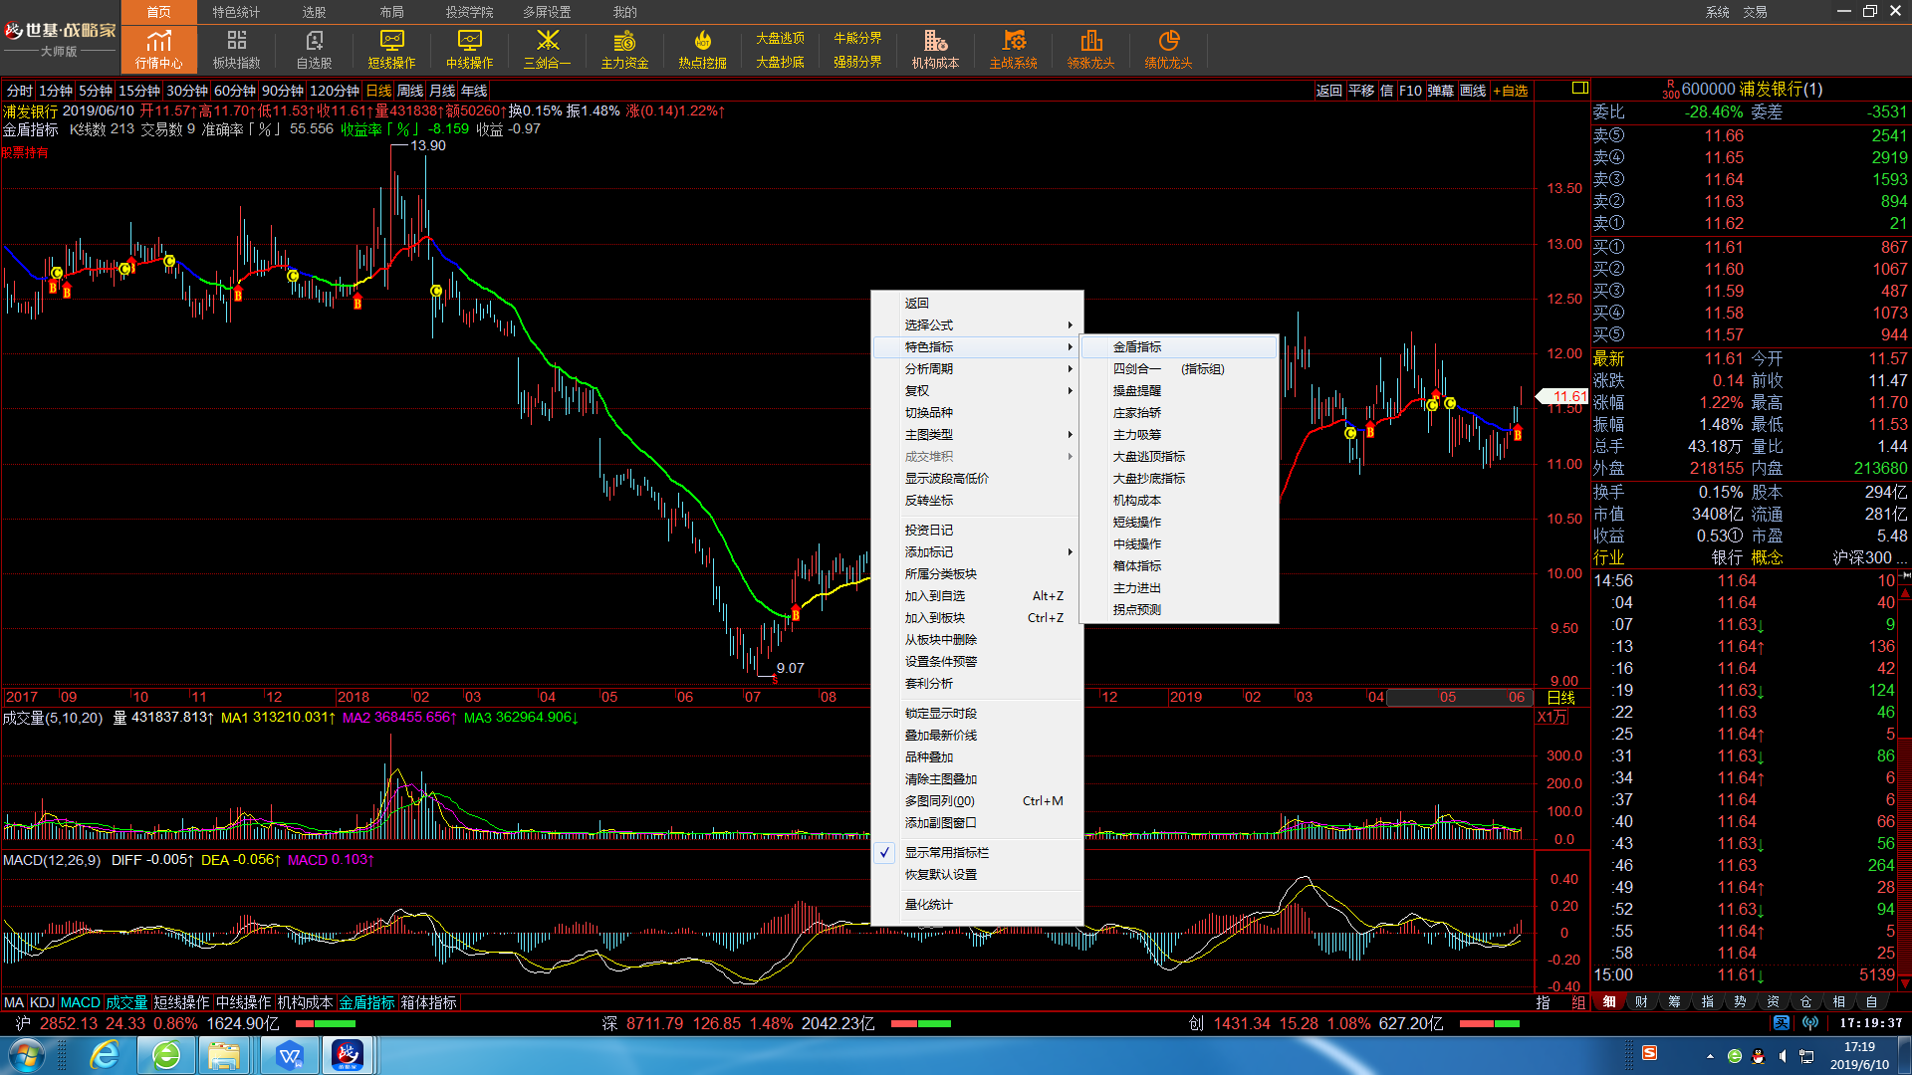Open the F10 company info button
1912x1075 pixels.
pos(1410,91)
